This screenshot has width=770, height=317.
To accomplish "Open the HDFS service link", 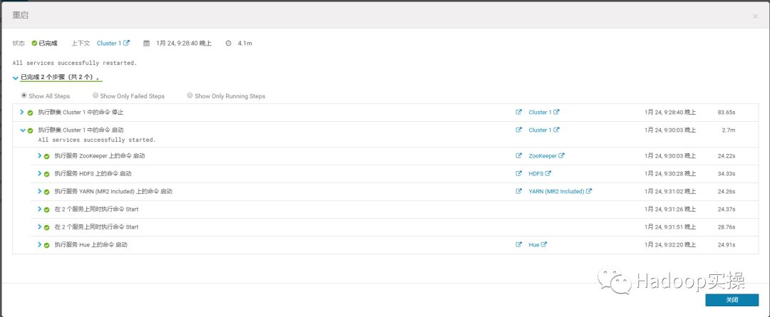I will (x=540, y=173).
